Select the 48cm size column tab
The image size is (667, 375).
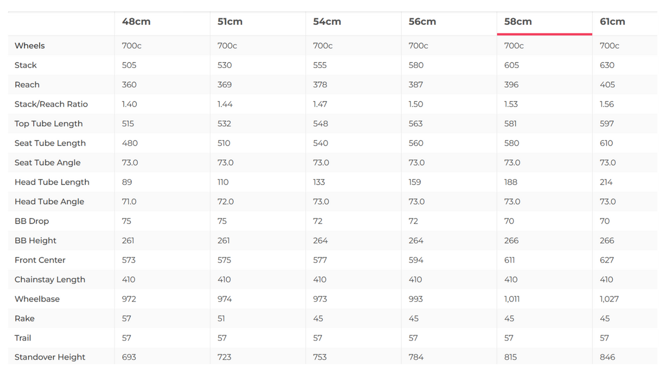[136, 22]
